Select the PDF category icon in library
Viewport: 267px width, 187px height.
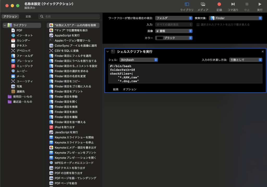pyautogui.click(x=13, y=30)
